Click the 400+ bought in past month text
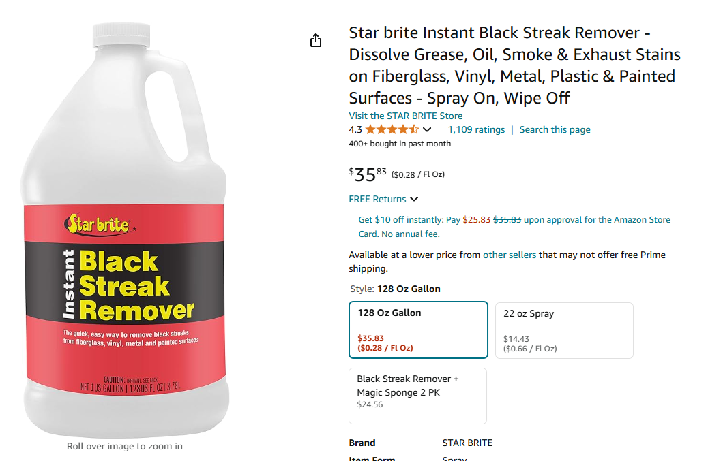The image size is (708, 461). (399, 144)
